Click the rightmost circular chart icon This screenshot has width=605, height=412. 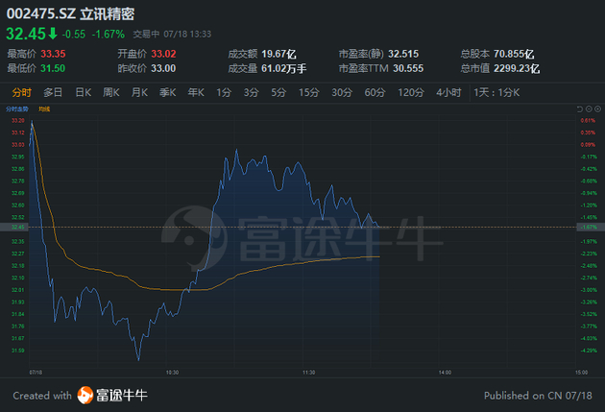(597, 109)
